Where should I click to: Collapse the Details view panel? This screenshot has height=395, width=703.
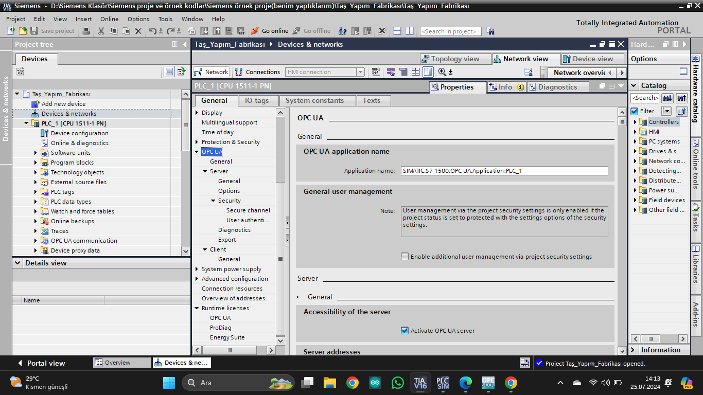tap(18, 263)
